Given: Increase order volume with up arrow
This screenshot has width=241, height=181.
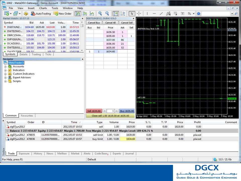Looking at the screenshot, I should click(116, 111).
